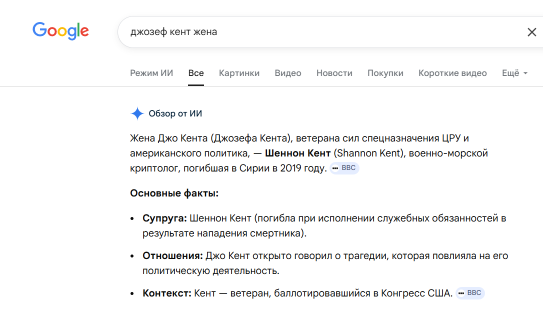The height and width of the screenshot is (313, 543).
Task: Click the blue AI overview sparkle icon
Action: point(137,113)
